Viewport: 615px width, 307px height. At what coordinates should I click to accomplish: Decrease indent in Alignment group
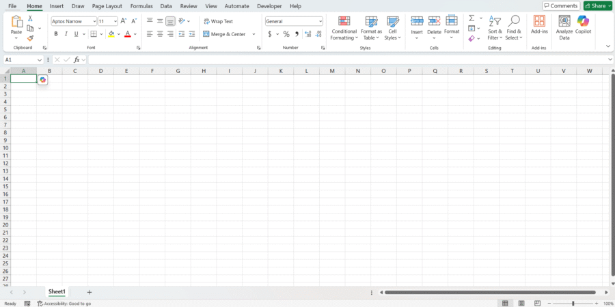(x=182, y=34)
